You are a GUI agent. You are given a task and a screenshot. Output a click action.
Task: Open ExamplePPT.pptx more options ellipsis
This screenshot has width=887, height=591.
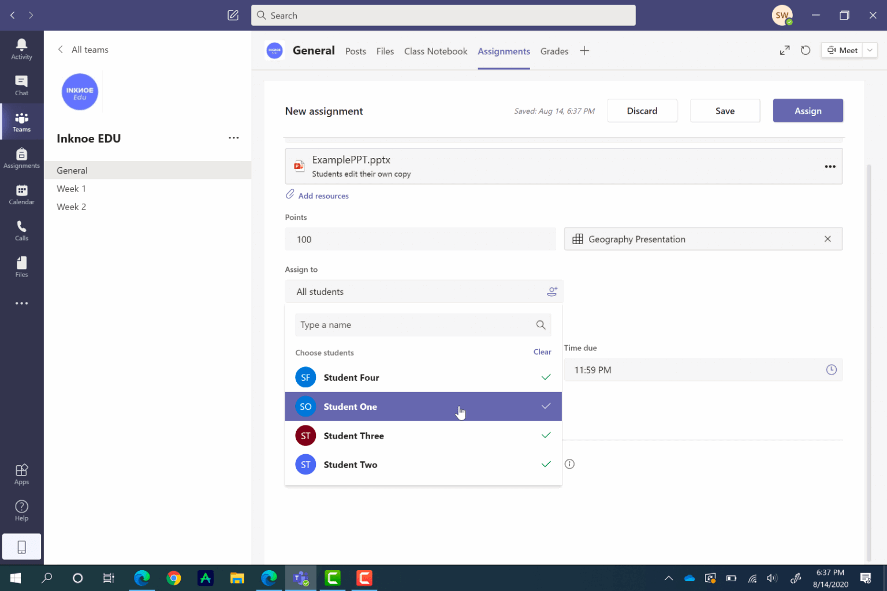coord(830,166)
